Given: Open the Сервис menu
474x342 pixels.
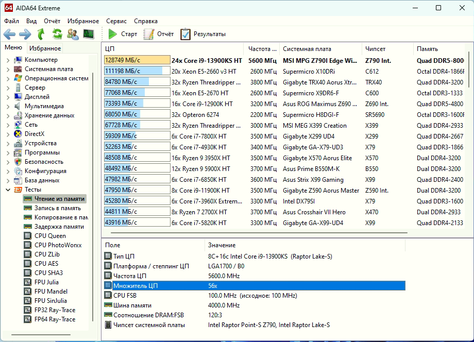Looking at the screenshot, I should 116,21.
